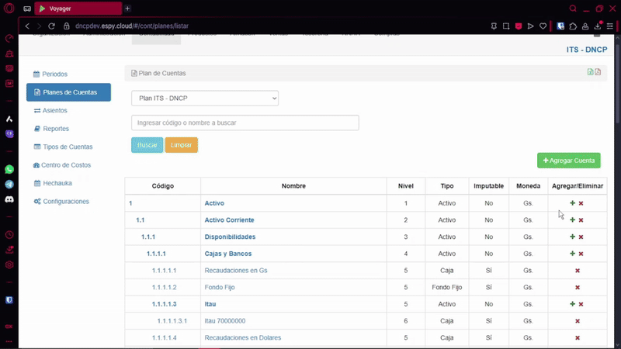Click the green Agregar Cuenta button

pyautogui.click(x=568, y=161)
